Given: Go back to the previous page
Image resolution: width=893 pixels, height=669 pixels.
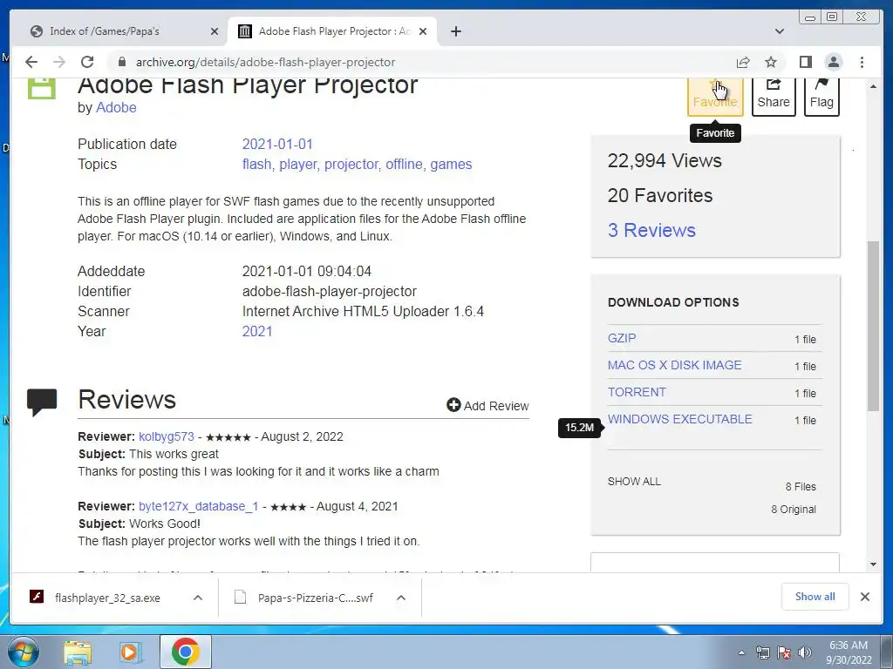Looking at the screenshot, I should (x=31, y=62).
